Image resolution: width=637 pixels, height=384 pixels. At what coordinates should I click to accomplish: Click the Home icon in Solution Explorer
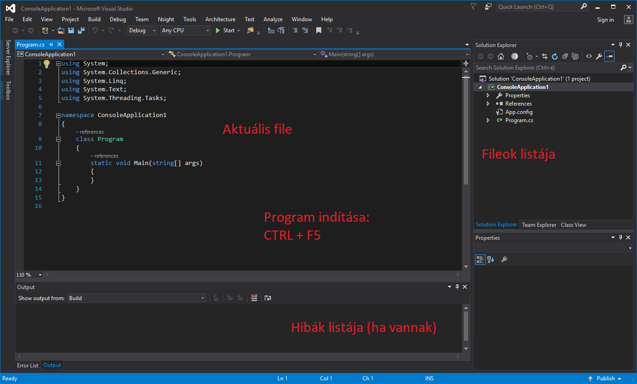pos(501,56)
